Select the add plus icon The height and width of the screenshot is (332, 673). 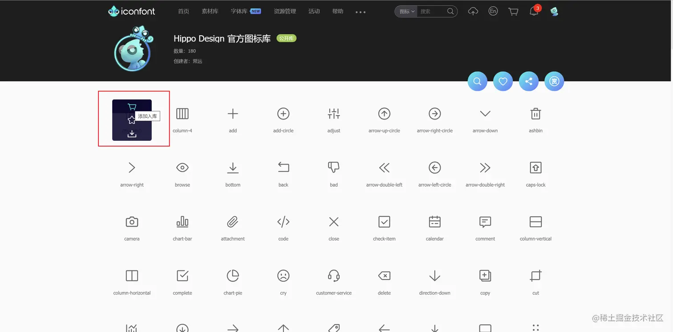click(x=233, y=114)
